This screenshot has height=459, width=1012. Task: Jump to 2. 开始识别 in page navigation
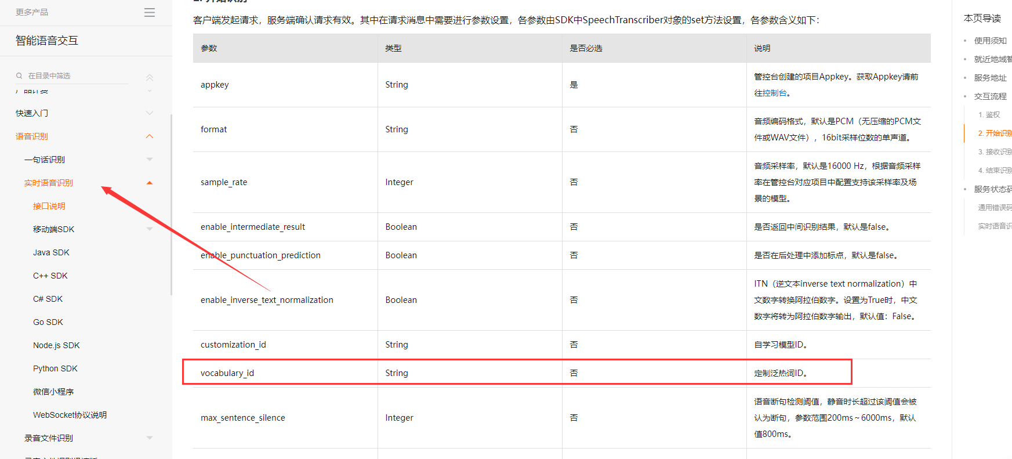(x=995, y=133)
